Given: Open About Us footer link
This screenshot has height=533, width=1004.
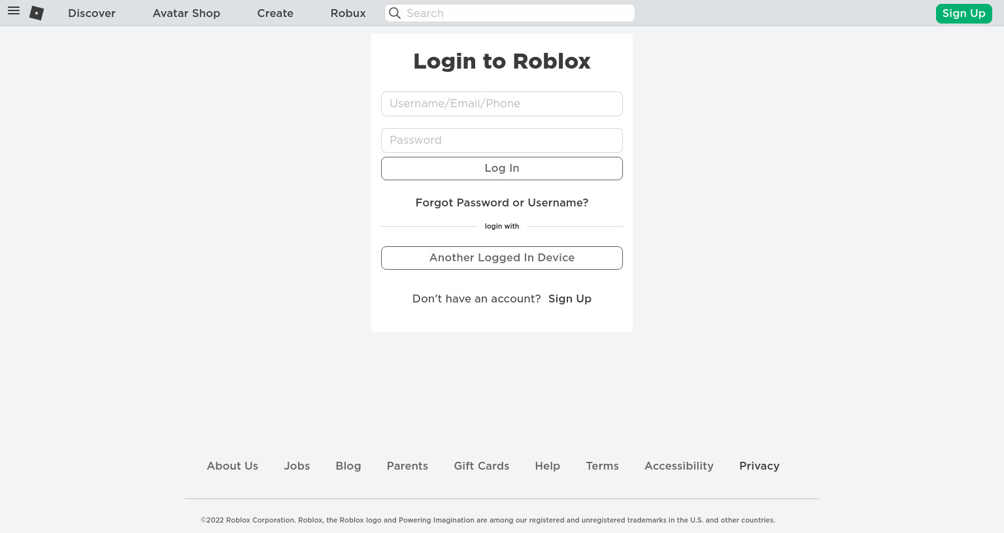Looking at the screenshot, I should (x=233, y=466).
